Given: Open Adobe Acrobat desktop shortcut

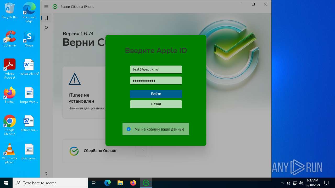Looking at the screenshot, I should pos(10,69).
